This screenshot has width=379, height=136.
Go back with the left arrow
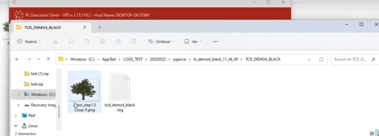pyautogui.click(x=17, y=59)
